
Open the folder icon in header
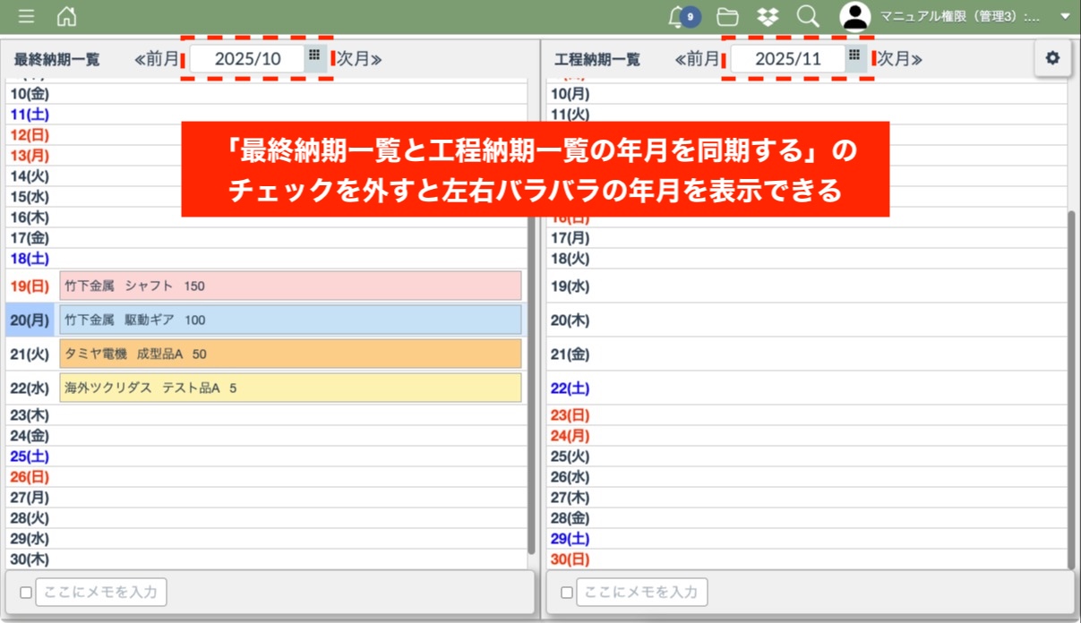[x=727, y=16]
